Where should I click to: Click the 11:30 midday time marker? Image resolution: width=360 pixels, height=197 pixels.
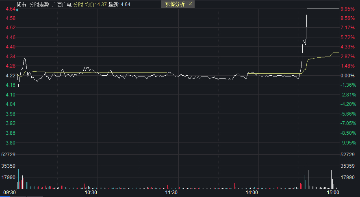pos(172,192)
